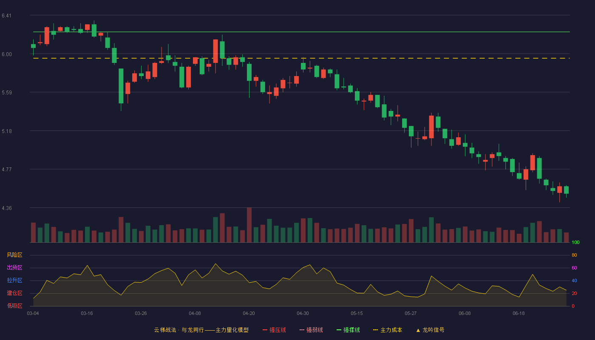Click the 04-08 date label
The width and height of the screenshot is (595, 340).
195,313
